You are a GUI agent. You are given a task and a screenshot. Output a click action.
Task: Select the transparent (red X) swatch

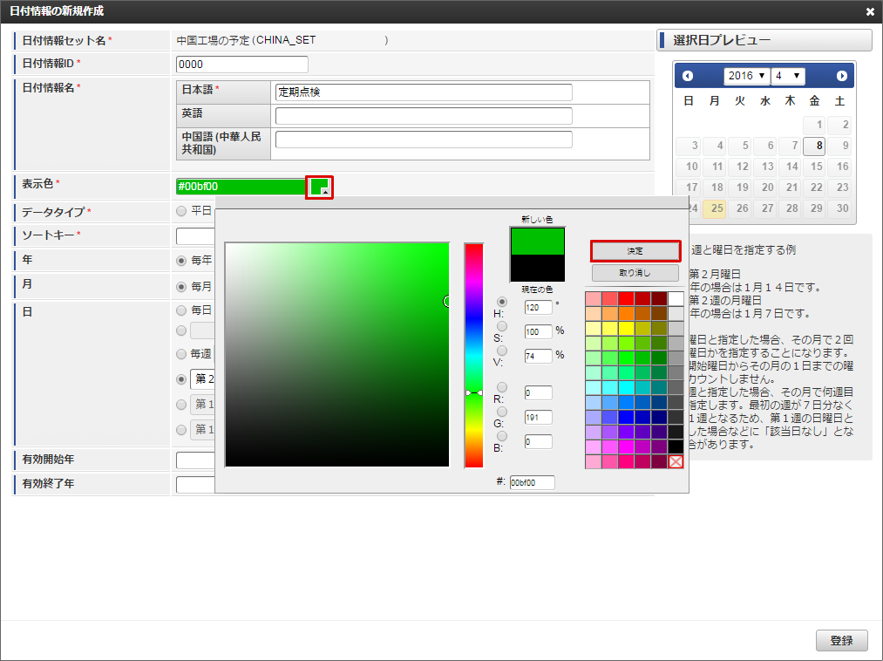point(676,461)
